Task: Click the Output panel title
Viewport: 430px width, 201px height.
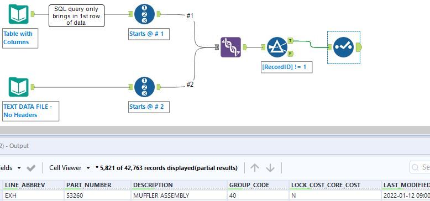Action: [x=14, y=146]
